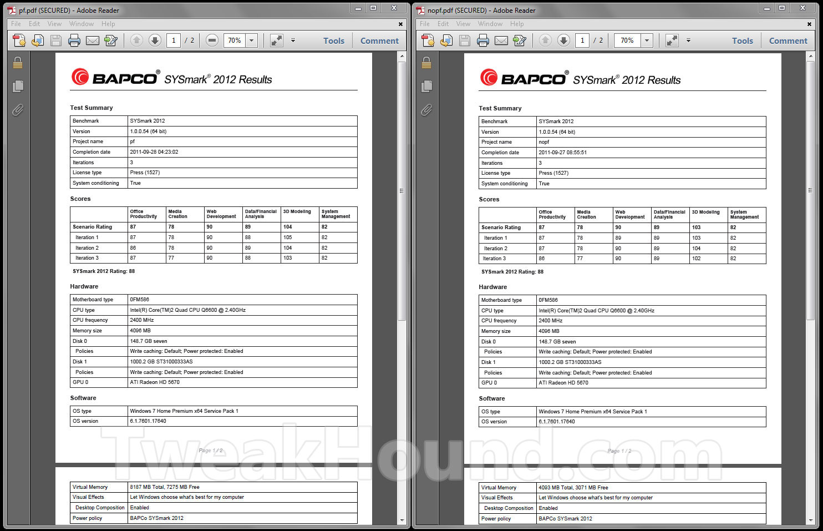Open View menu in pf.pdf window
This screenshot has width=823, height=531.
(54, 24)
